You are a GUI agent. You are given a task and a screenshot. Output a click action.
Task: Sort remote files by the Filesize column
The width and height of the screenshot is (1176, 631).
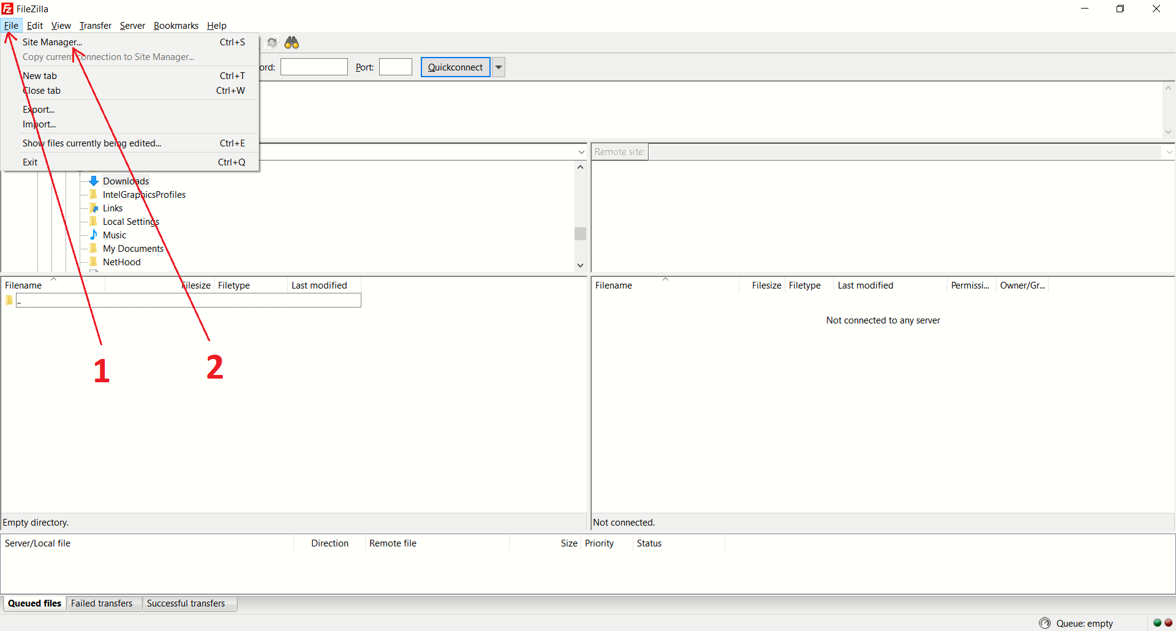[x=762, y=285]
